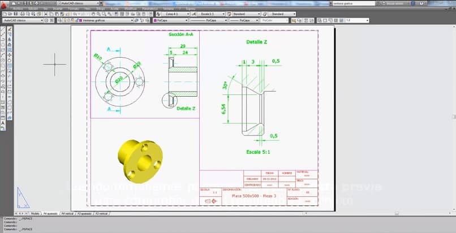Open the Edición menu
456x233 pixels.
pos(33,8)
